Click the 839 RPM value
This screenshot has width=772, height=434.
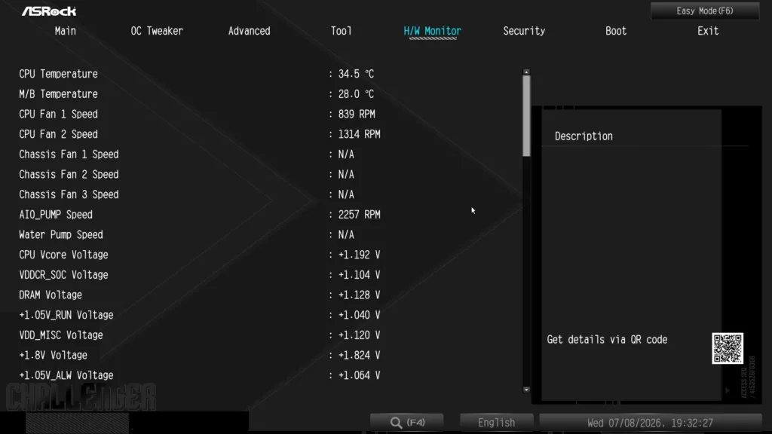[x=357, y=115]
